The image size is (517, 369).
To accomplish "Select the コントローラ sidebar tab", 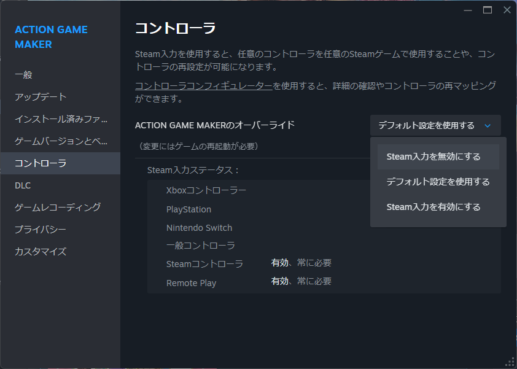I will tap(60, 163).
